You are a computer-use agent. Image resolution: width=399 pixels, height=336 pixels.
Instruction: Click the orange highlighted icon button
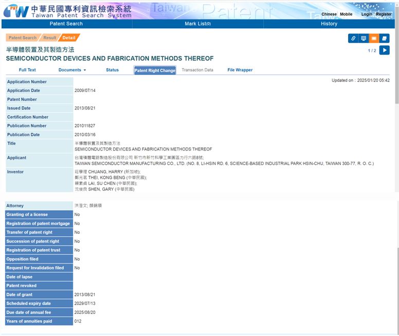tap(374, 38)
